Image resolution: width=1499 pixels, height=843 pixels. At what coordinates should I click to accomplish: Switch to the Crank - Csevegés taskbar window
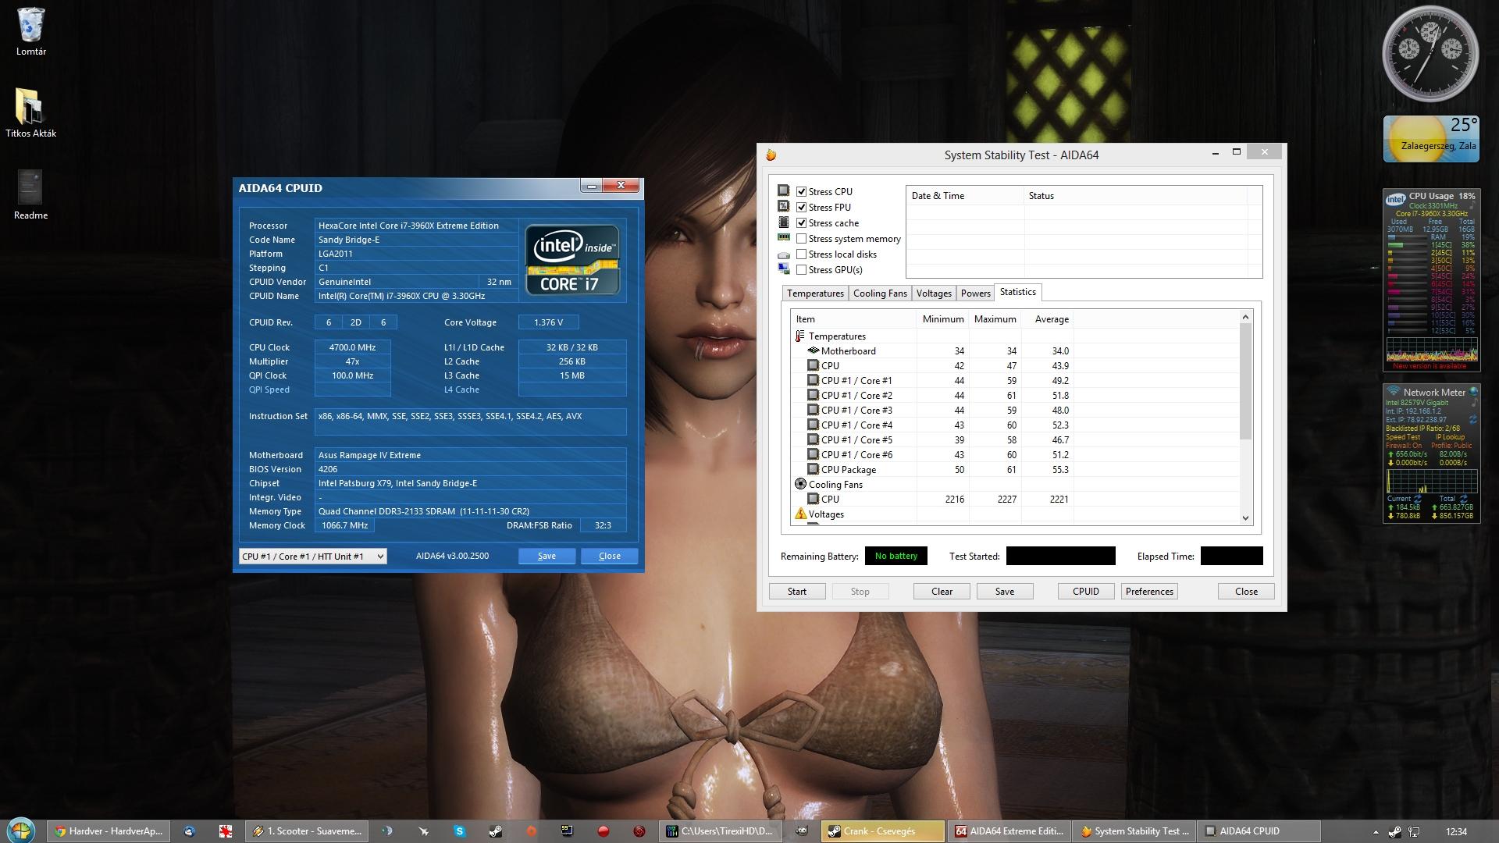click(882, 831)
